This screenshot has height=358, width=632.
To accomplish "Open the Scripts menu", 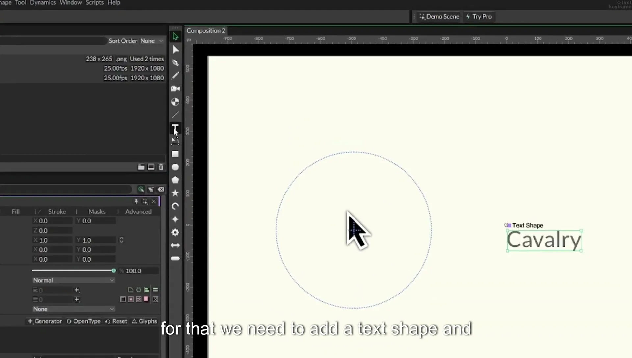I will click(94, 3).
